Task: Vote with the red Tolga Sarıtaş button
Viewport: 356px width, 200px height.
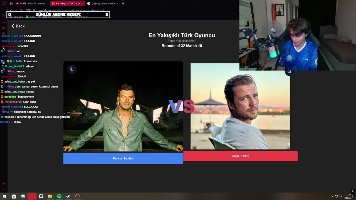Action: click(240, 156)
